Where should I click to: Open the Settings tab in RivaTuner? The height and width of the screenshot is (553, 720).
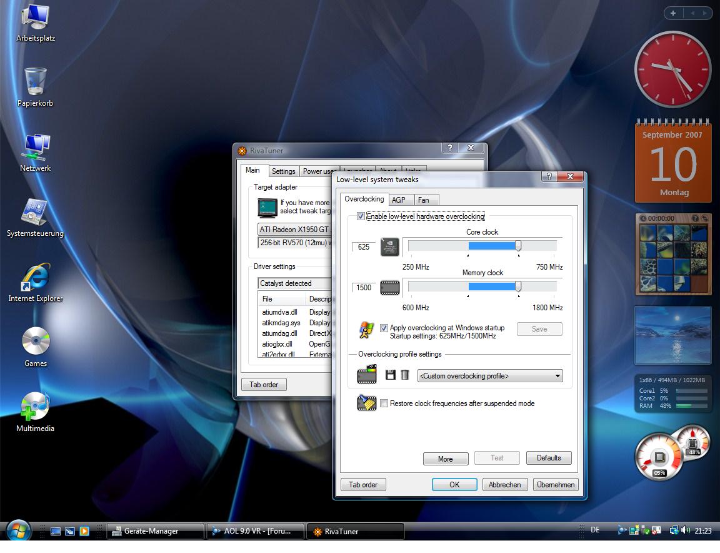click(x=283, y=171)
